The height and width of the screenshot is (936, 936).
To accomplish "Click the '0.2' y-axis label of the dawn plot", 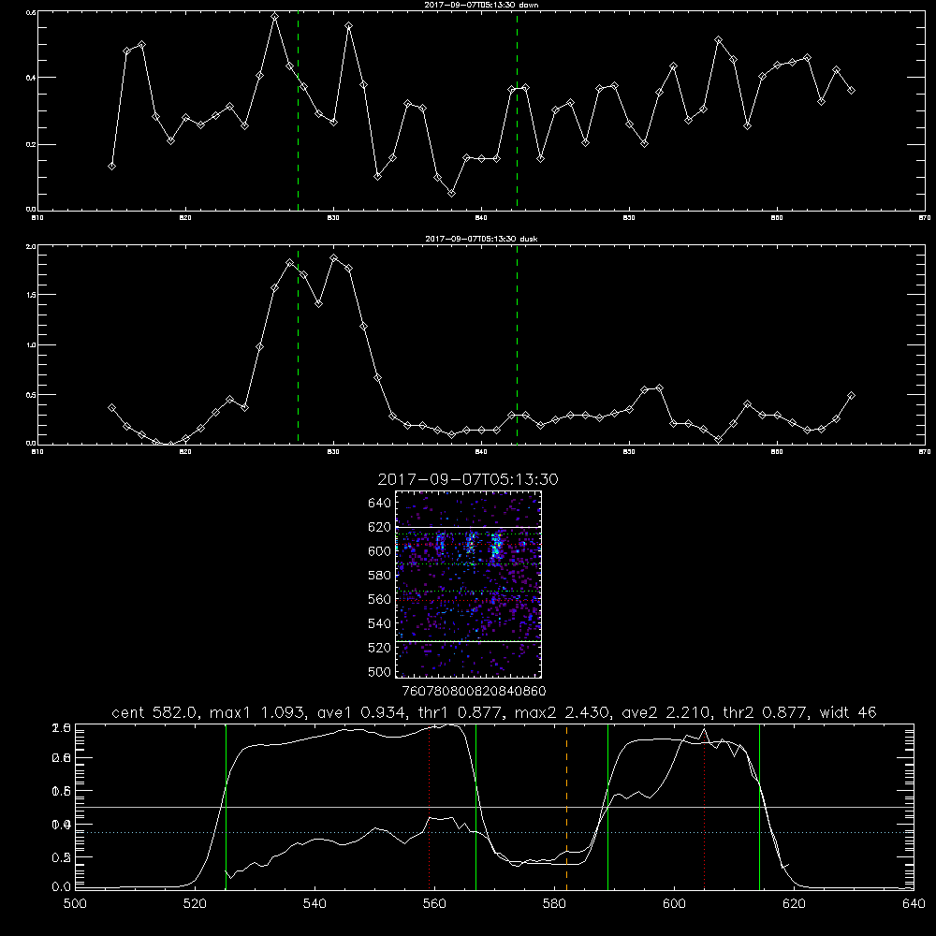I will point(31,144).
